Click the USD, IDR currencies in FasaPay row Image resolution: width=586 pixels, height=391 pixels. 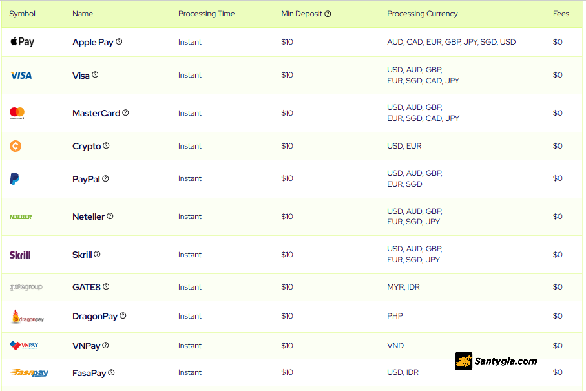pyautogui.click(x=403, y=372)
